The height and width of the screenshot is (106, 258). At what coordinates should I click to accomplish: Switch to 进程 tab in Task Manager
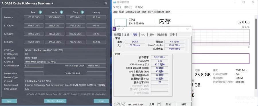pyautogui.click(x=115, y=12)
